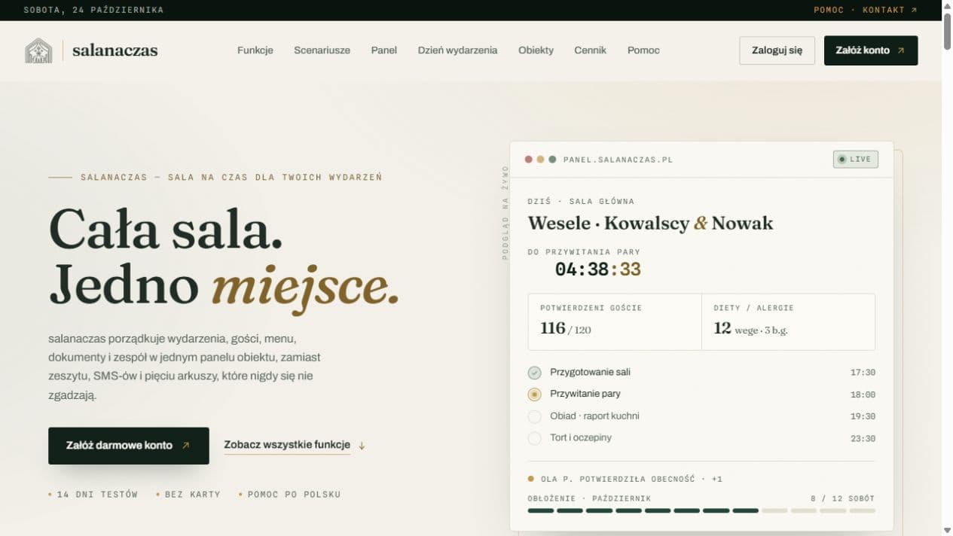
Task: Click the 19:30 time value
Action: [863, 416]
